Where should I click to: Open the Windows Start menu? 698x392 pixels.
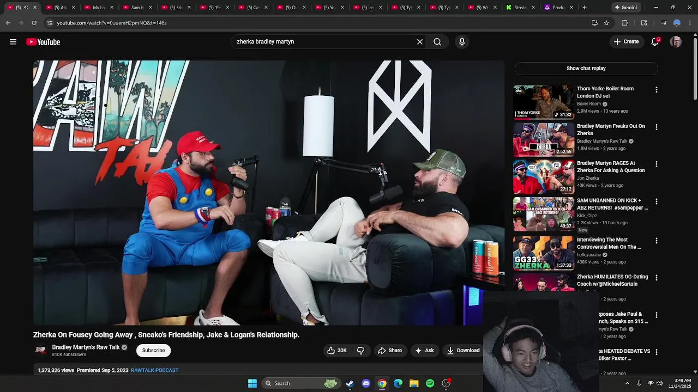(x=252, y=383)
